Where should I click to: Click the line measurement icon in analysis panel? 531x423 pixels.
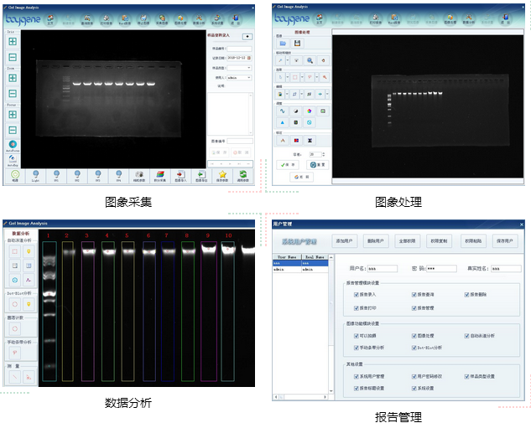coord(14,377)
